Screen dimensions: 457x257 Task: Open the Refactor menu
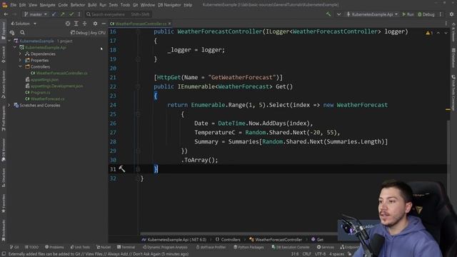click(x=78, y=5)
